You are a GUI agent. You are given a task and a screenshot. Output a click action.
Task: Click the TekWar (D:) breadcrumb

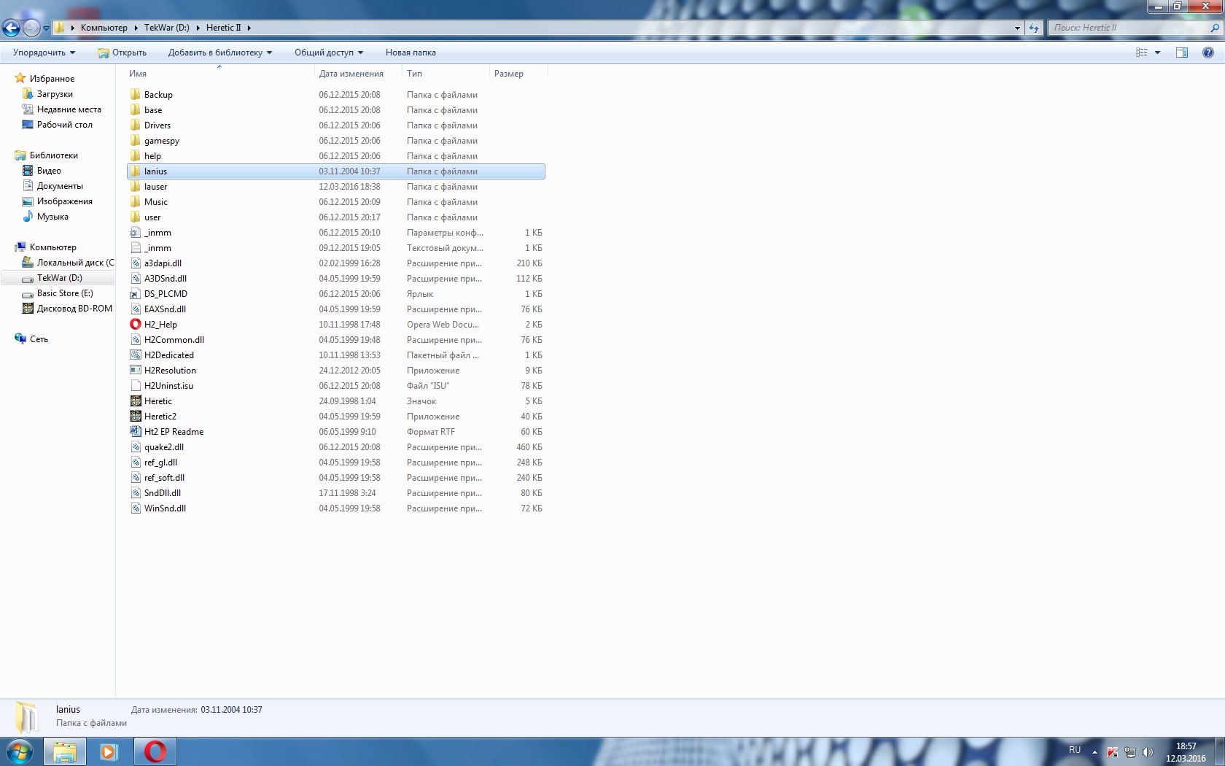(166, 28)
